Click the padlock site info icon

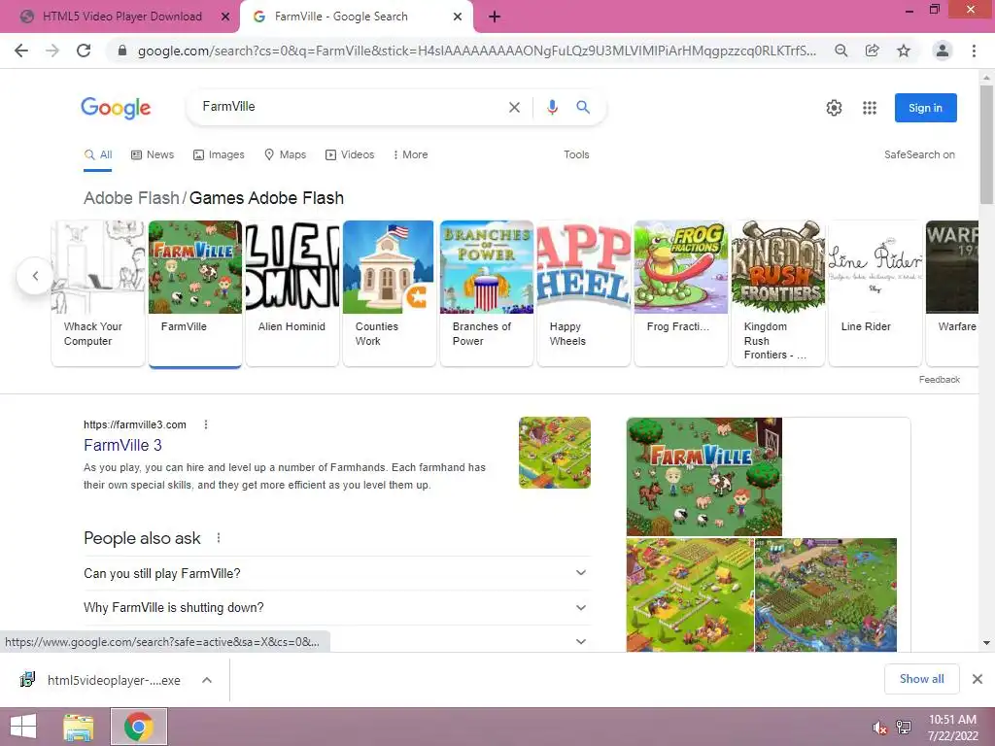pyautogui.click(x=122, y=51)
